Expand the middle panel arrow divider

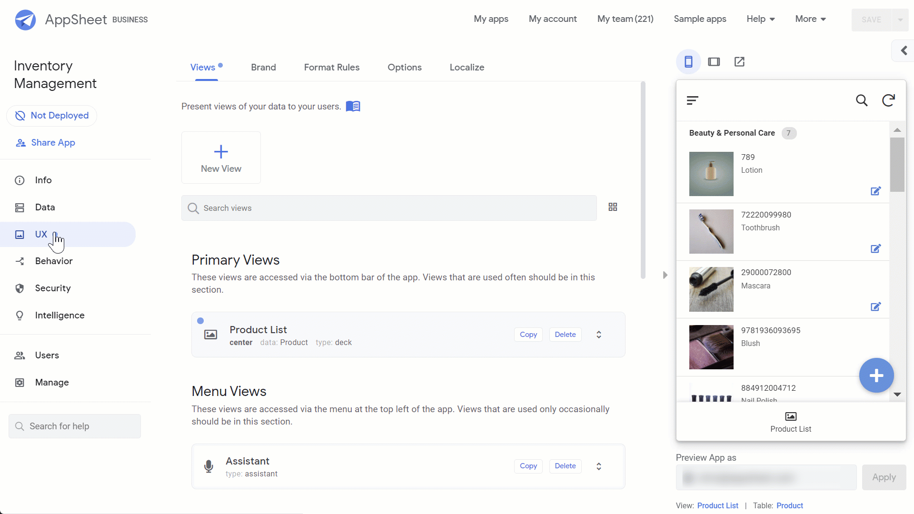pyautogui.click(x=665, y=275)
